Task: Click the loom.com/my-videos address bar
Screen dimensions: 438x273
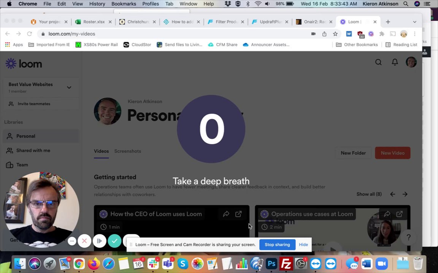Action: (173, 34)
